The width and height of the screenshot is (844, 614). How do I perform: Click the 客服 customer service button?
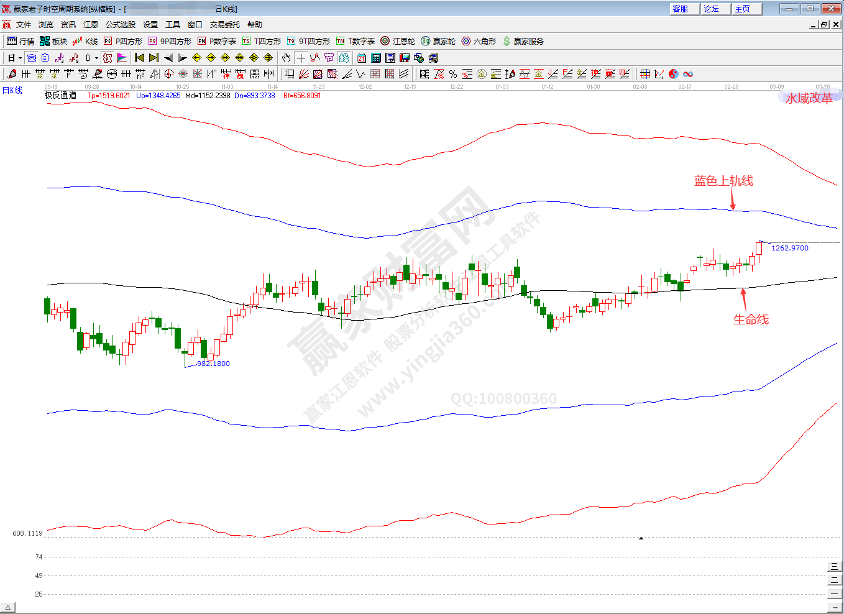click(x=681, y=9)
